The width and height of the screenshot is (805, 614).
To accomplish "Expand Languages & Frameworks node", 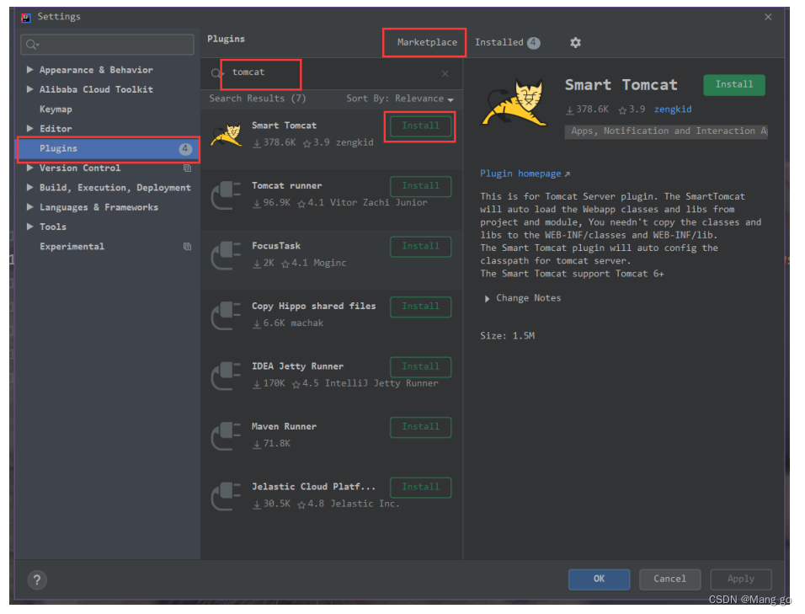I will (29, 207).
